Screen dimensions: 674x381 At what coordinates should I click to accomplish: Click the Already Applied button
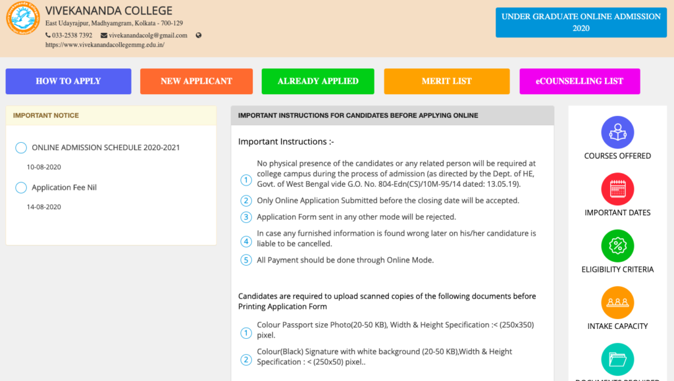(318, 81)
